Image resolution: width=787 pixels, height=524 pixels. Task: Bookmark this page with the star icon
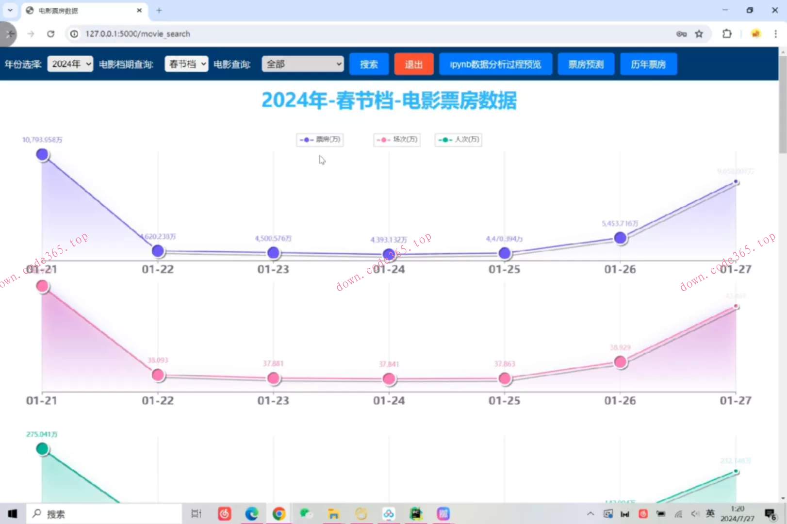click(x=699, y=34)
